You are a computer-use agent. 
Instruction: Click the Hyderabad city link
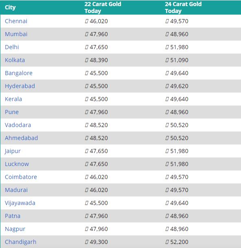point(20,86)
